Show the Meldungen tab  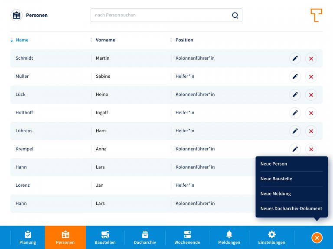[x=229, y=237]
